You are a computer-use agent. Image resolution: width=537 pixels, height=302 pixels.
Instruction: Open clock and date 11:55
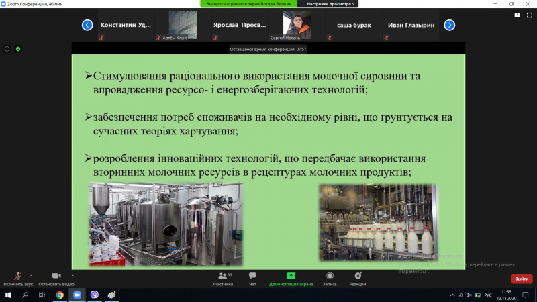click(507, 295)
